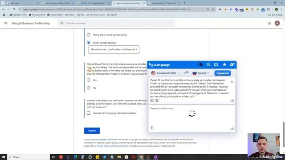Open the uLanguage dictionary book icon
285x160 pixels.
[x=216, y=64]
